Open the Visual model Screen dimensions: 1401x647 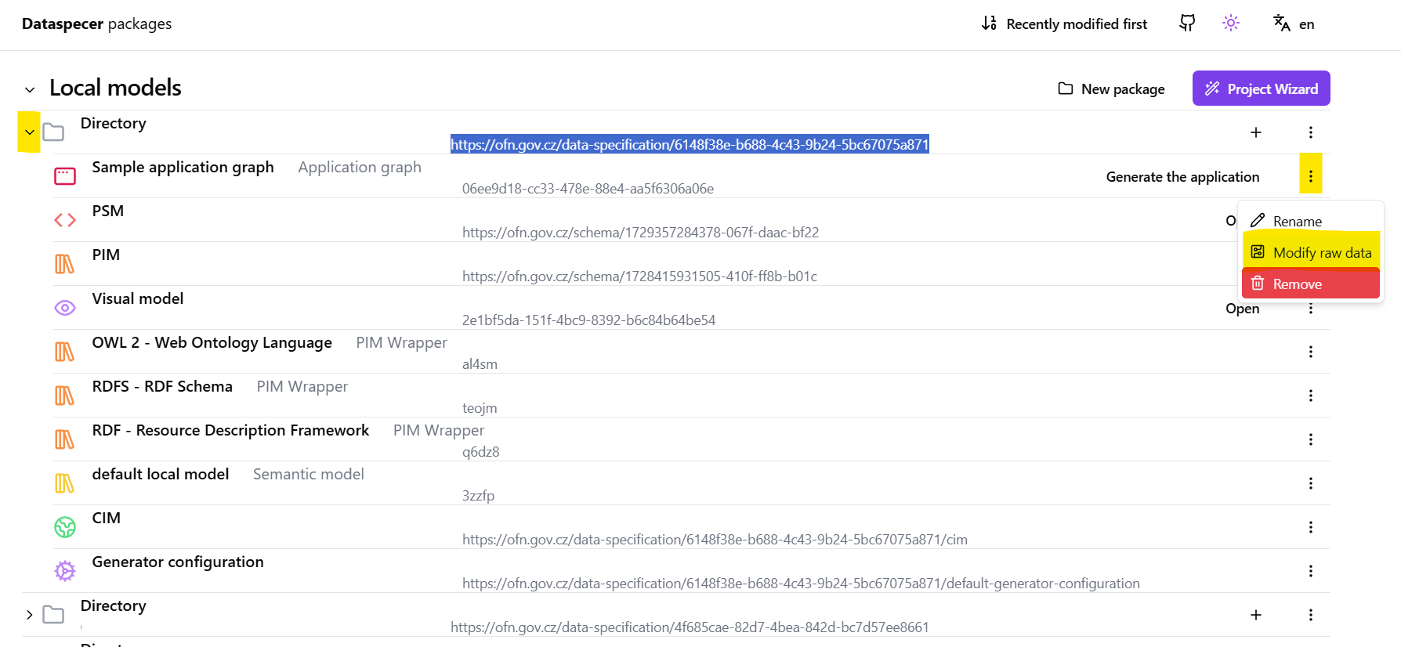1242,309
